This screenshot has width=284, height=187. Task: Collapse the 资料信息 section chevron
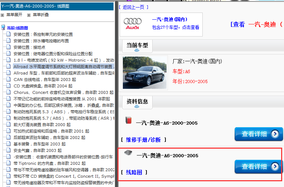(137, 106)
